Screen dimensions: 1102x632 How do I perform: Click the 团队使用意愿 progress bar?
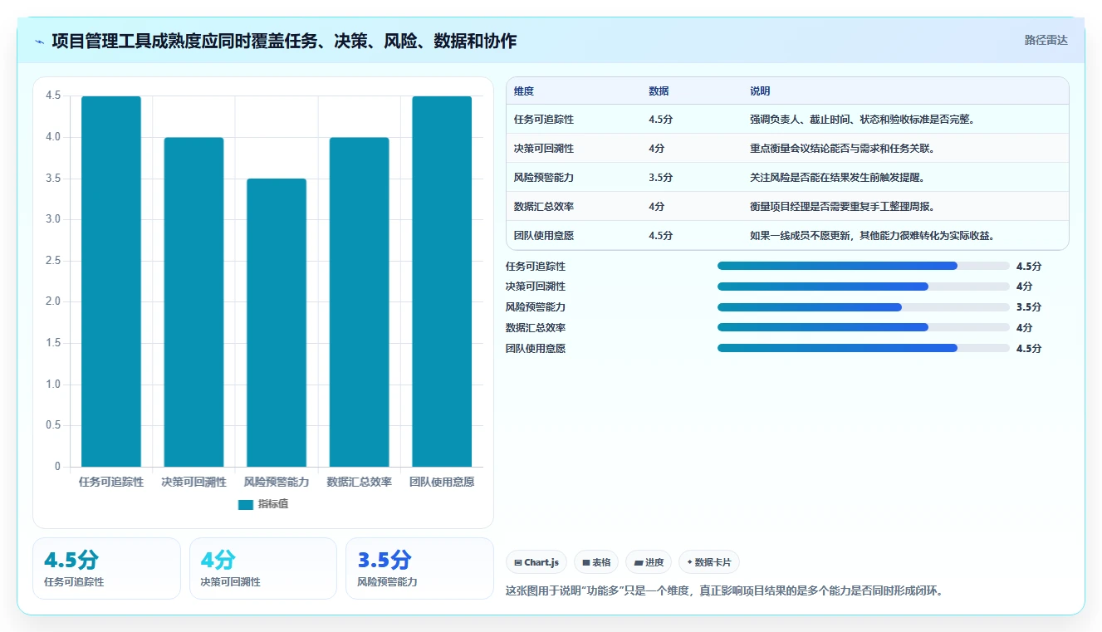[x=864, y=348]
